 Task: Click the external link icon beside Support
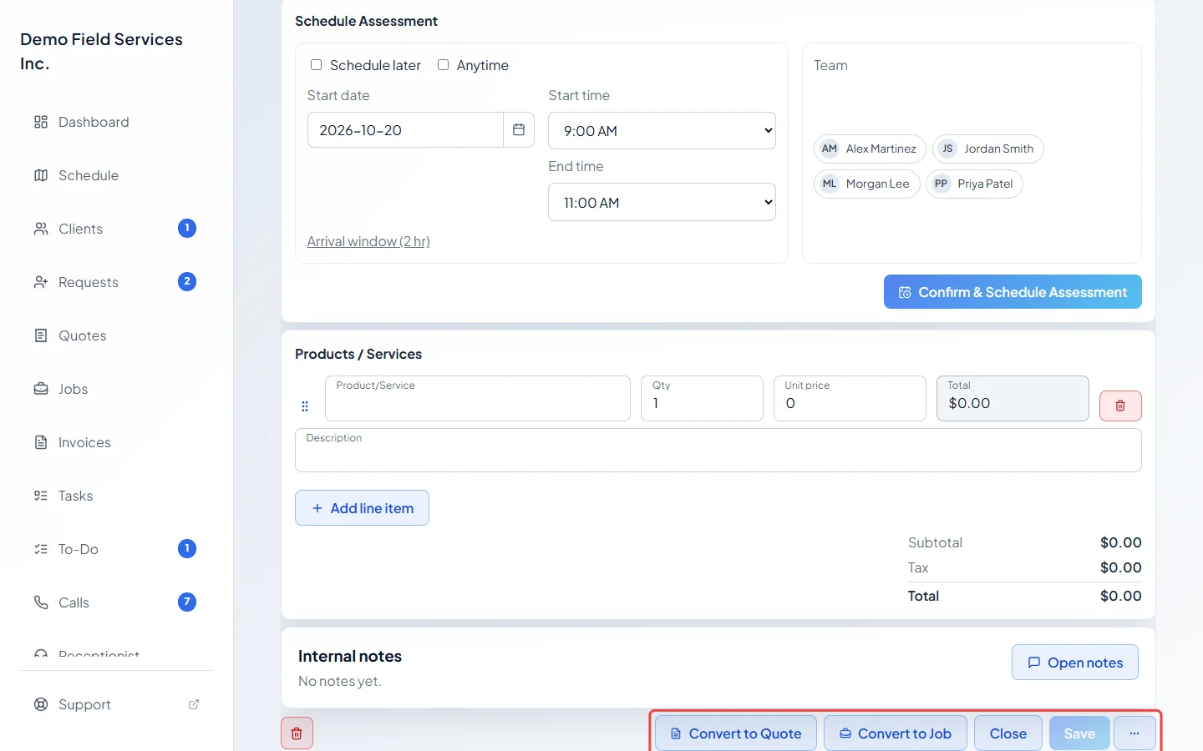[x=194, y=704]
